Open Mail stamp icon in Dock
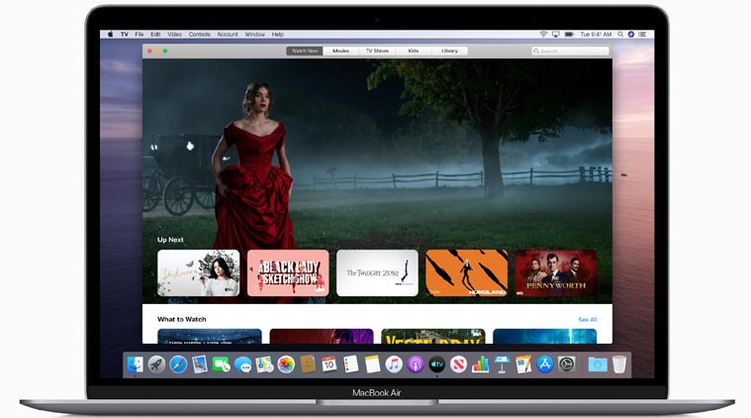The height and width of the screenshot is (418, 751). pos(200,365)
